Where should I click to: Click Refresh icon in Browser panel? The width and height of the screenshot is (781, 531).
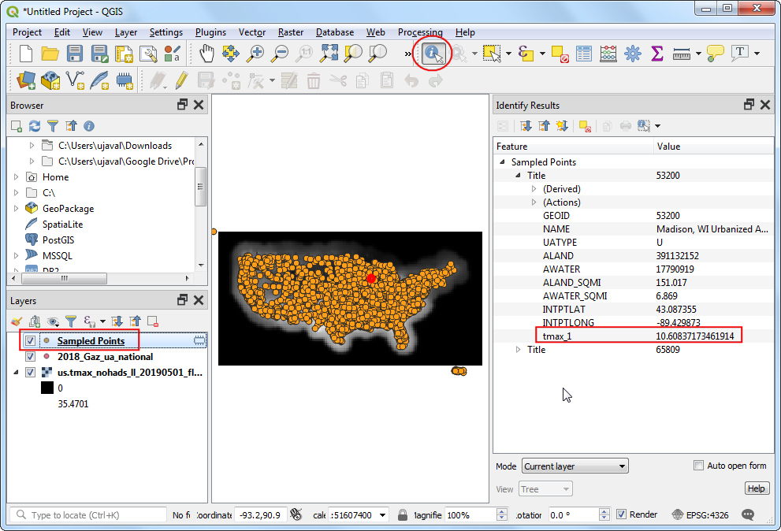(34, 126)
